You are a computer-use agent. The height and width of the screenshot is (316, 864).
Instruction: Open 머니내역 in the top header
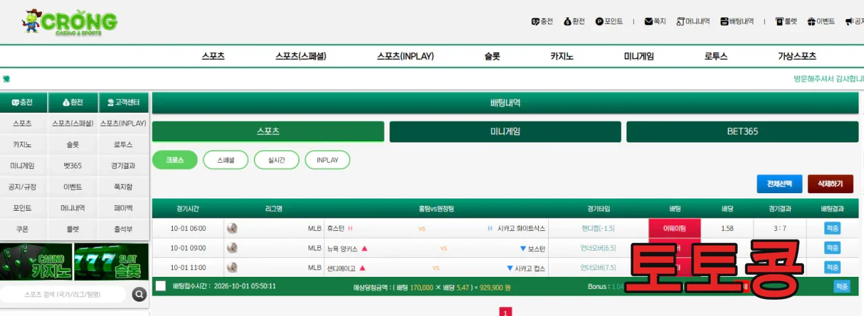pos(693,22)
